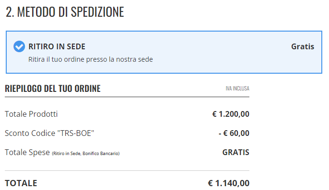Select the blue-bordered shipping option card background

pyautogui.click(x=164, y=52)
